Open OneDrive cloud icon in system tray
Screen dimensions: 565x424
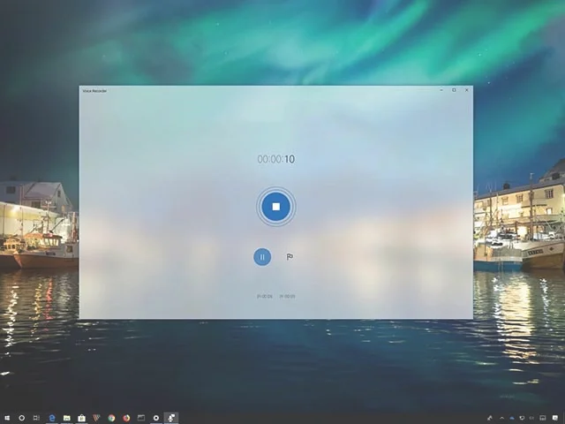tap(512, 418)
